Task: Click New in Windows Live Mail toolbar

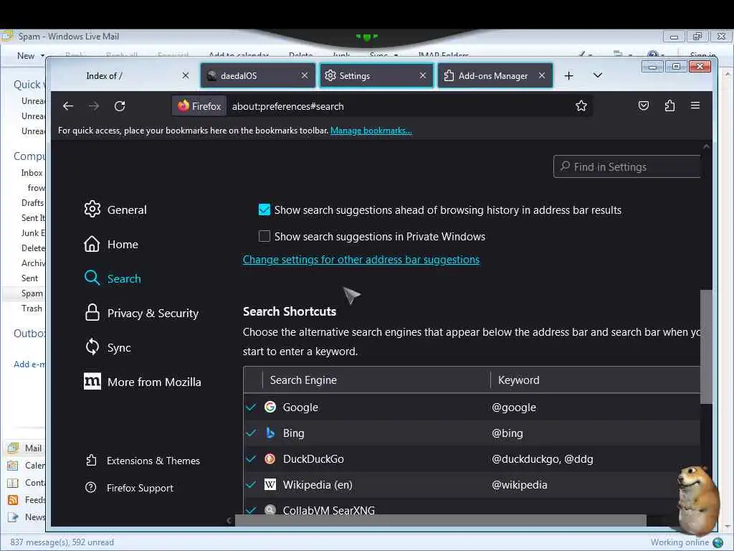Action: point(26,56)
